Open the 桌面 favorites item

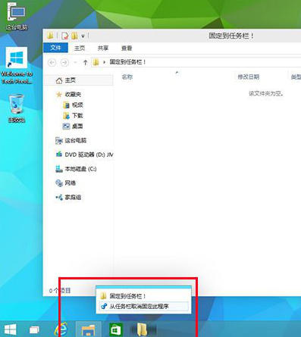[x=77, y=126]
